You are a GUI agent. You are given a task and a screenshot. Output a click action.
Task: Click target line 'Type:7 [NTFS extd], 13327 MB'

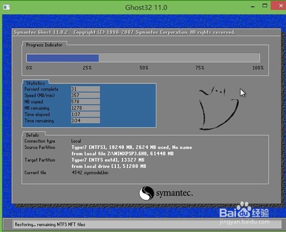[108, 160]
